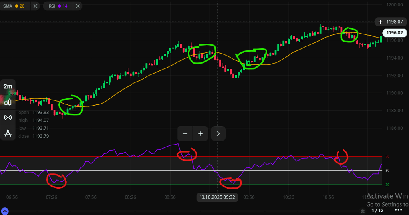This screenshot has height=215, width=409.
Task: Click the open value 1193.83
Action: [40, 112]
